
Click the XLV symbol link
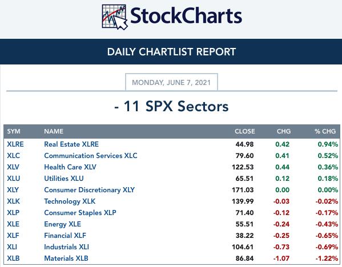click(13, 167)
